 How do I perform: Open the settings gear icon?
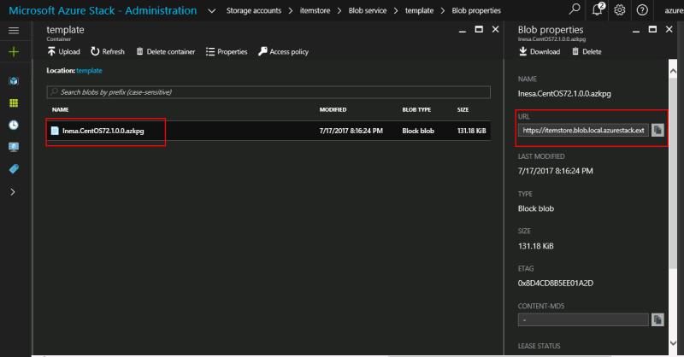pyautogui.click(x=619, y=9)
